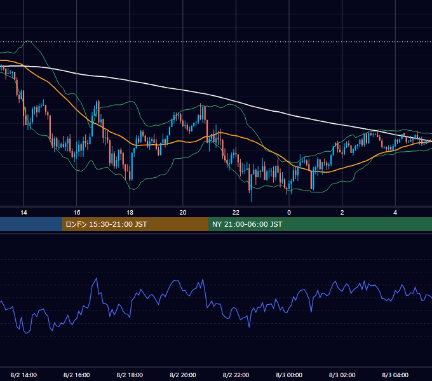Click the 8/2 14:00 time label

(24, 375)
